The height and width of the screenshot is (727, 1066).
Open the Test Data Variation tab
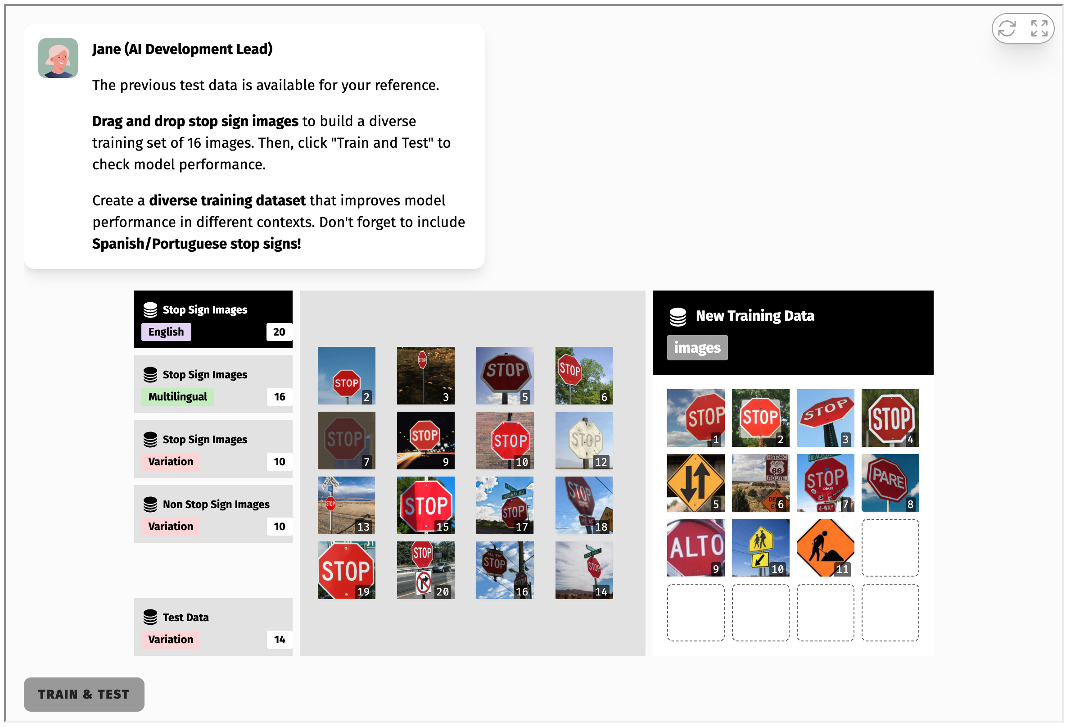tap(213, 627)
